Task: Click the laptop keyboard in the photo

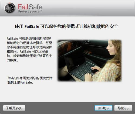Action: (83, 70)
